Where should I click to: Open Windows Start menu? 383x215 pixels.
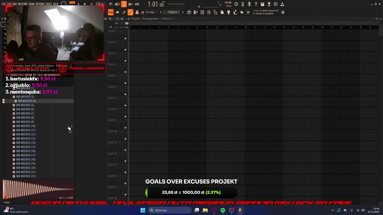tap(143, 210)
